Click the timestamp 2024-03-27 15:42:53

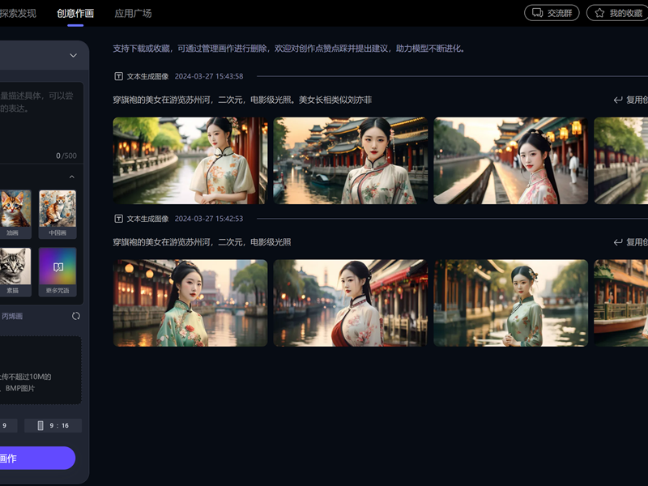tap(209, 219)
